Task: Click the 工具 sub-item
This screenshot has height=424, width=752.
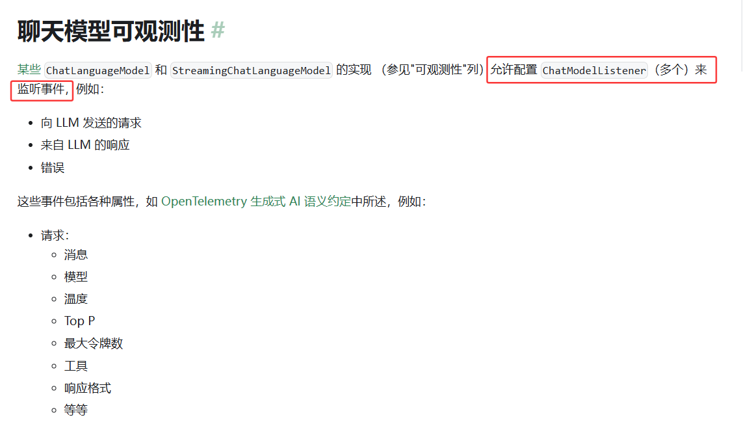Action: pyautogui.click(x=76, y=366)
